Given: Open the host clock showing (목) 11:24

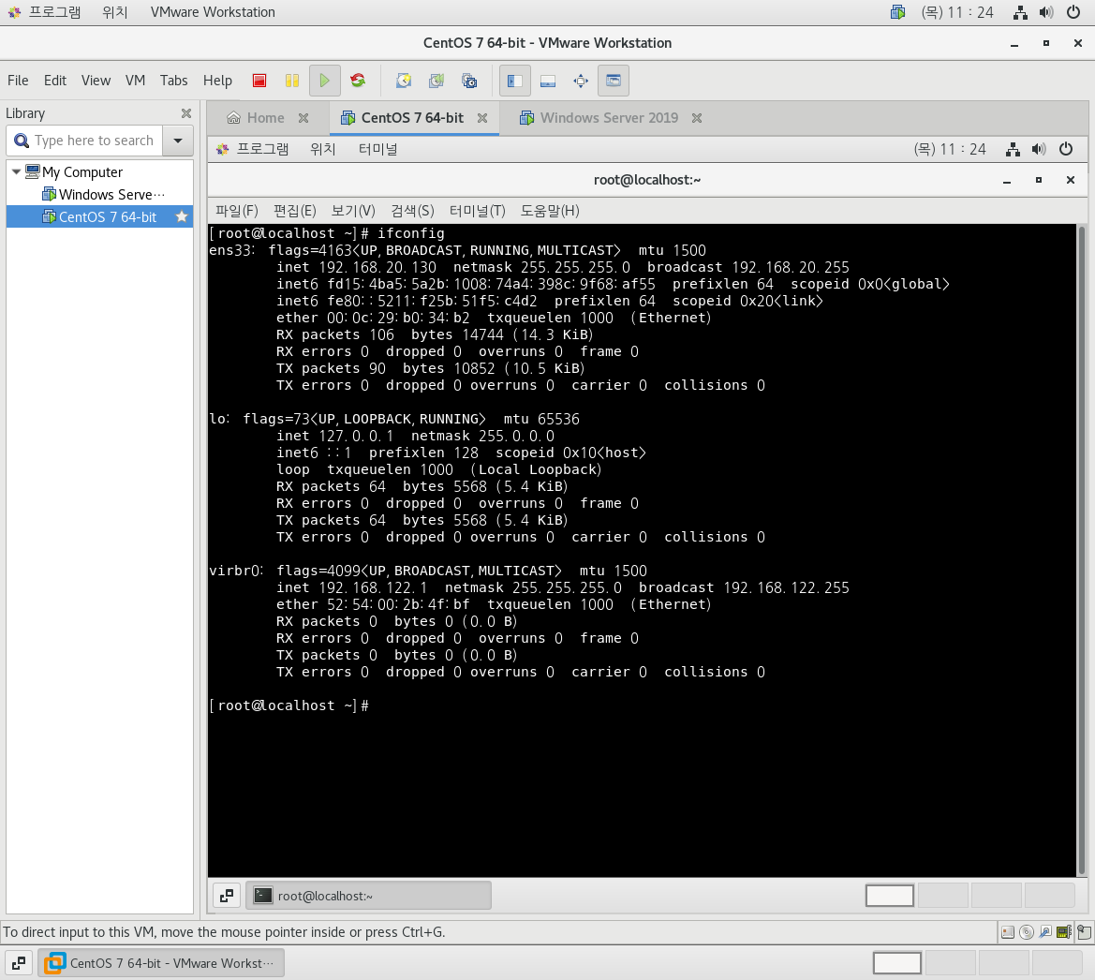Looking at the screenshot, I should [x=957, y=12].
